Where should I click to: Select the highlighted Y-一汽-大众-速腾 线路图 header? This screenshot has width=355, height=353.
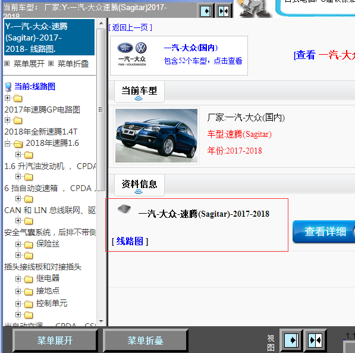pyautogui.click(x=49, y=37)
